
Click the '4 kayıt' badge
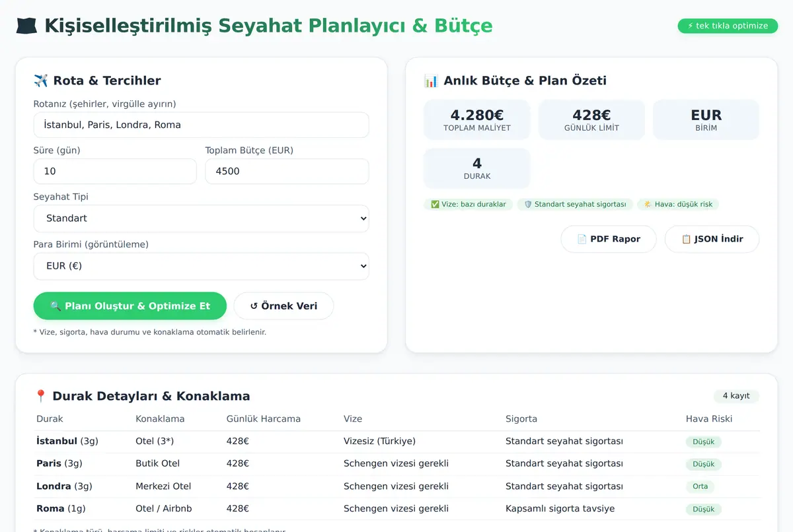point(736,396)
